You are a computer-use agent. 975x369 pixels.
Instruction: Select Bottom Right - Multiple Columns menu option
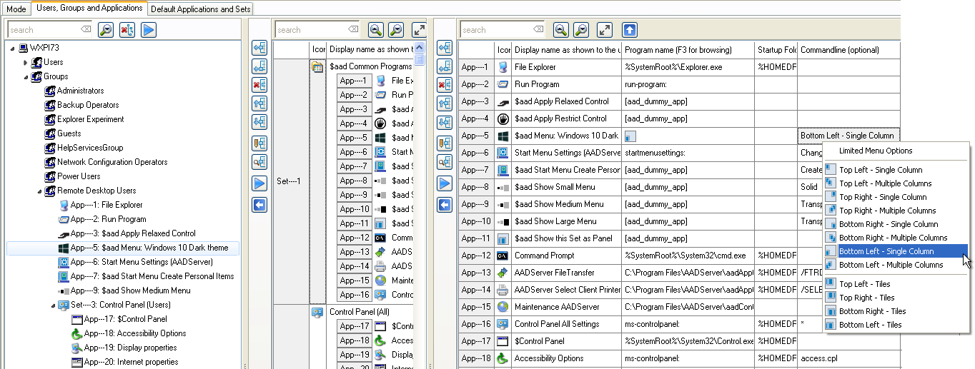(x=893, y=238)
